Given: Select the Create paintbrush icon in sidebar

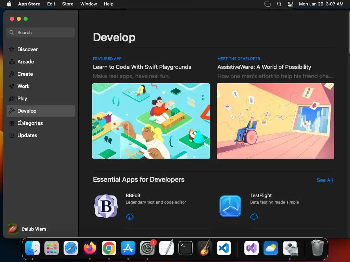Looking at the screenshot, I should 12,74.
